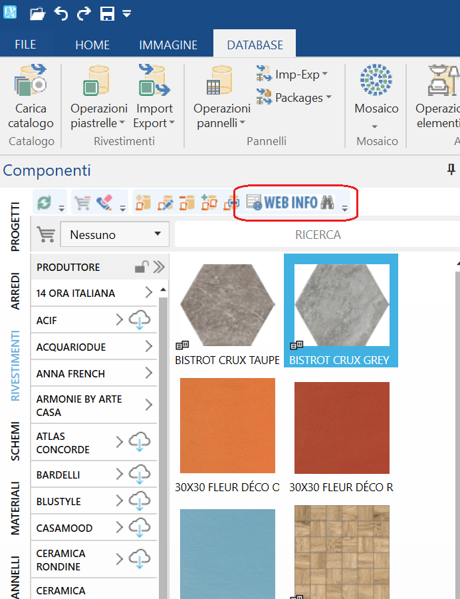Open the Nessuno cart dropdown

tap(115, 234)
